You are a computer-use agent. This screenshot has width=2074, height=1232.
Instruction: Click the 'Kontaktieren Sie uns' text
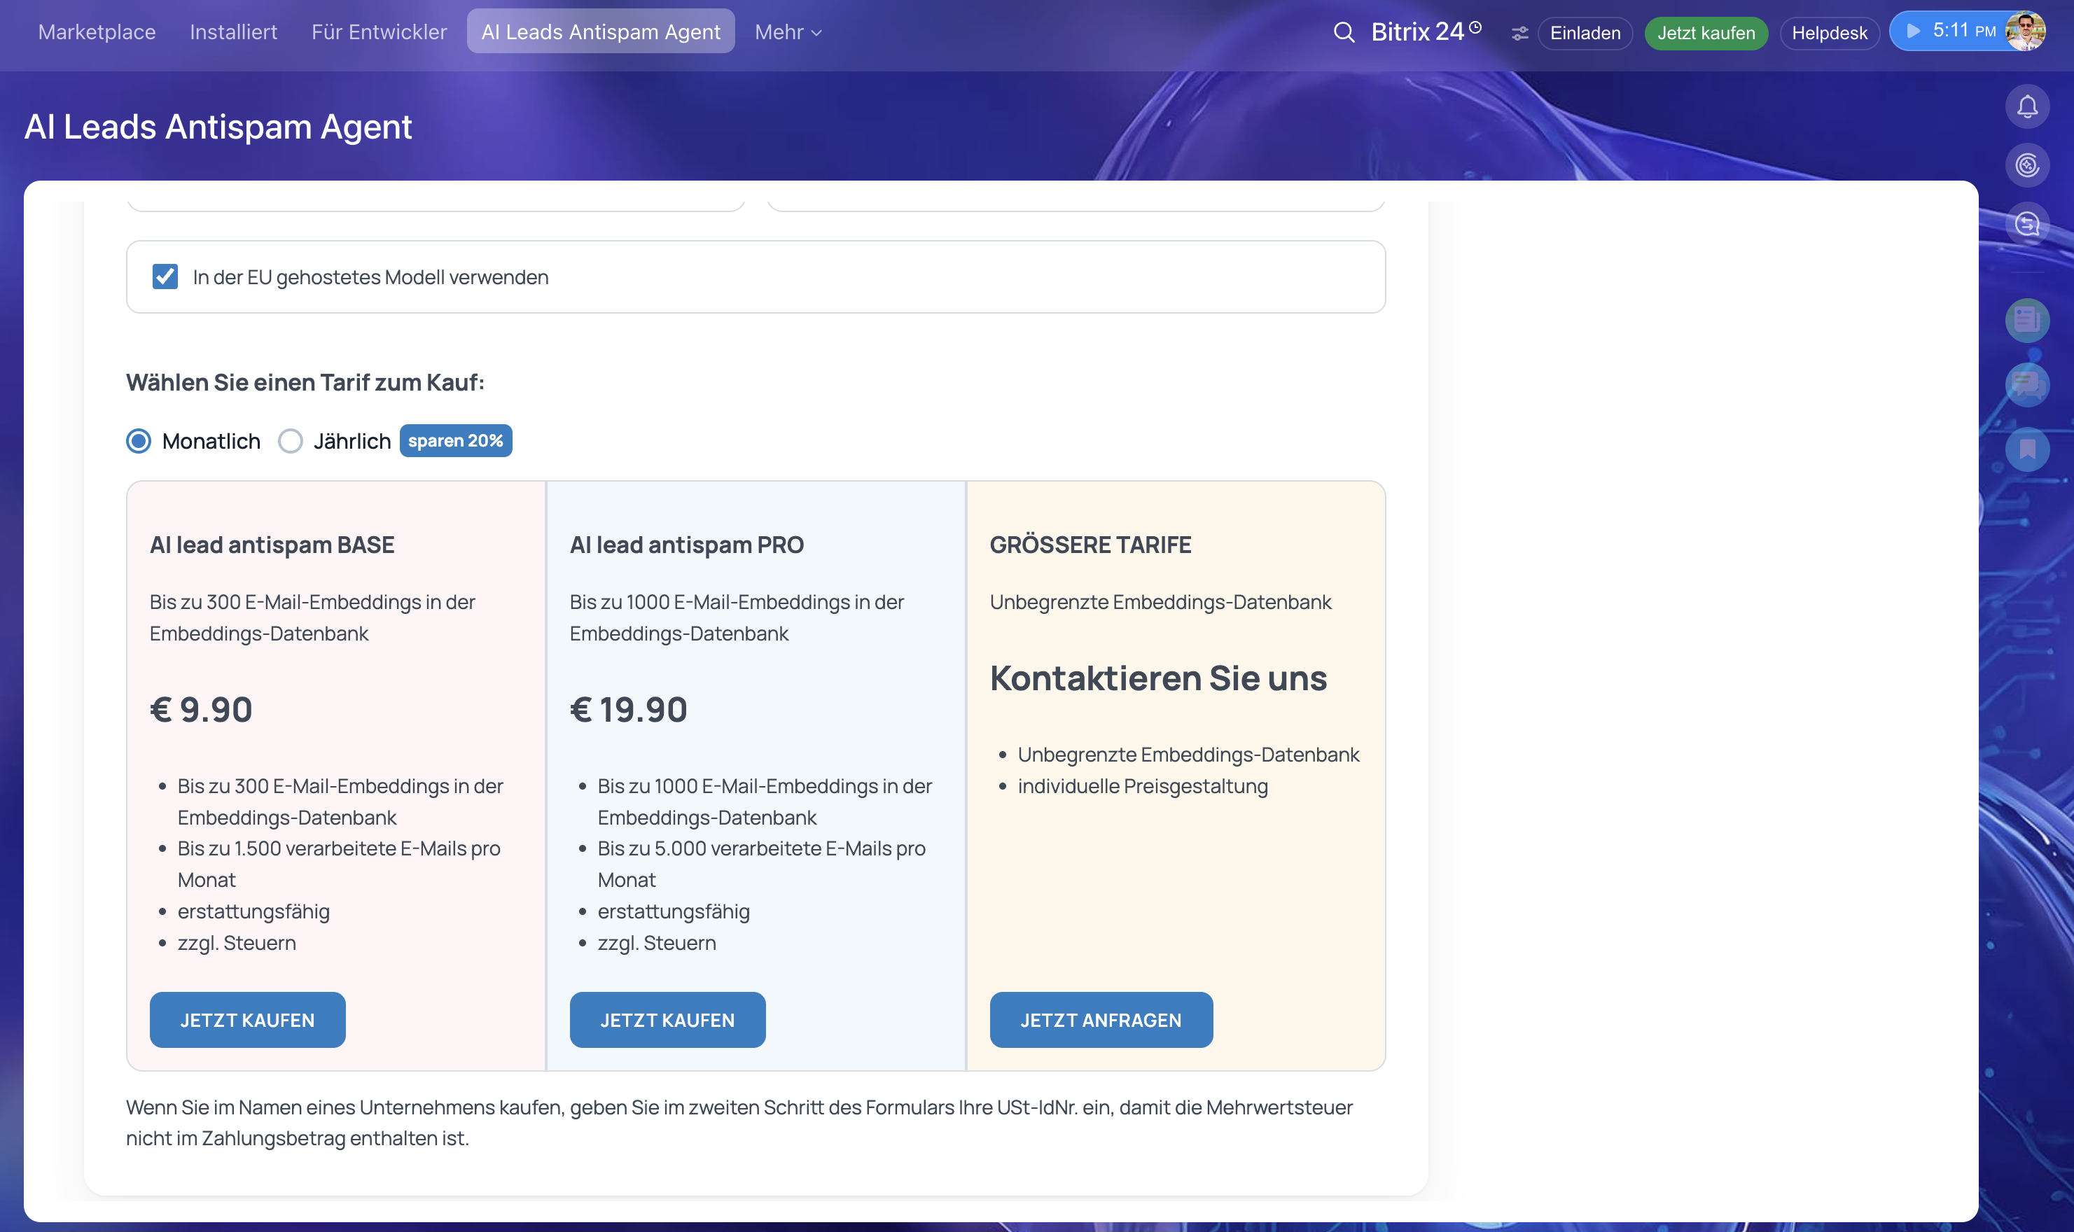(1158, 678)
